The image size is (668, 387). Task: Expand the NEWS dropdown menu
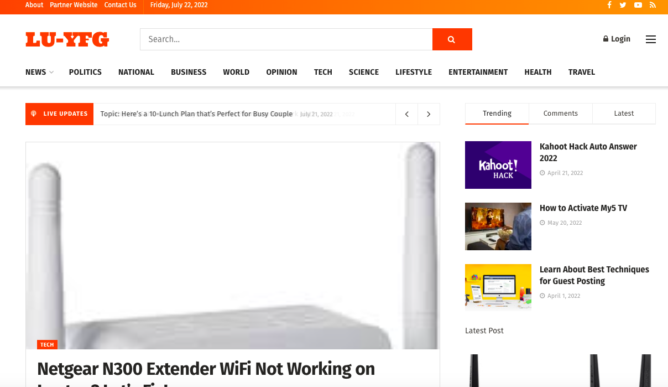point(39,72)
